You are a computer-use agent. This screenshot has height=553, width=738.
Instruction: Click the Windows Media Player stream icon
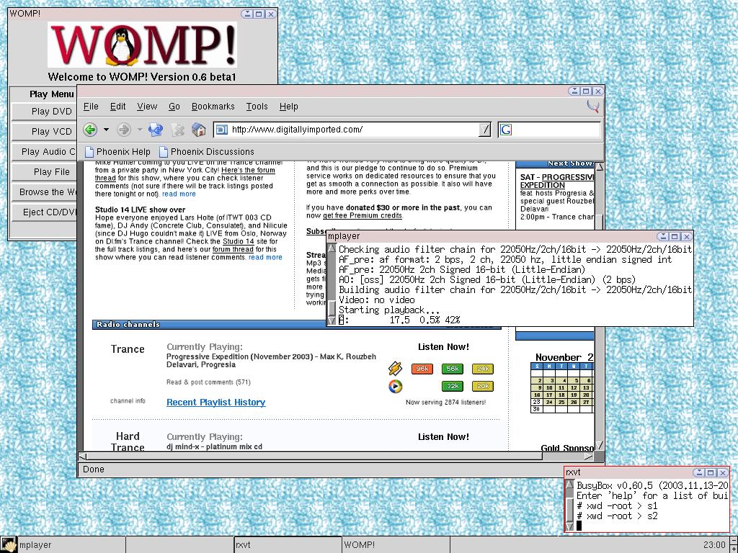pos(395,387)
